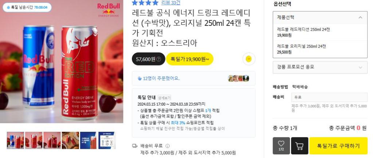This screenshot has width=373, height=158.
Task: Click shipping fee info circle icon
Action: click(168, 146)
